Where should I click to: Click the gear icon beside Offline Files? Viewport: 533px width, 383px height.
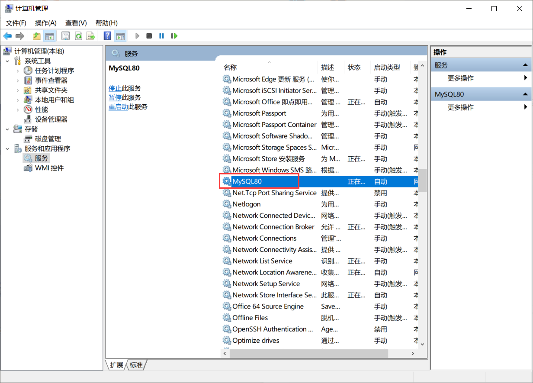coord(227,318)
